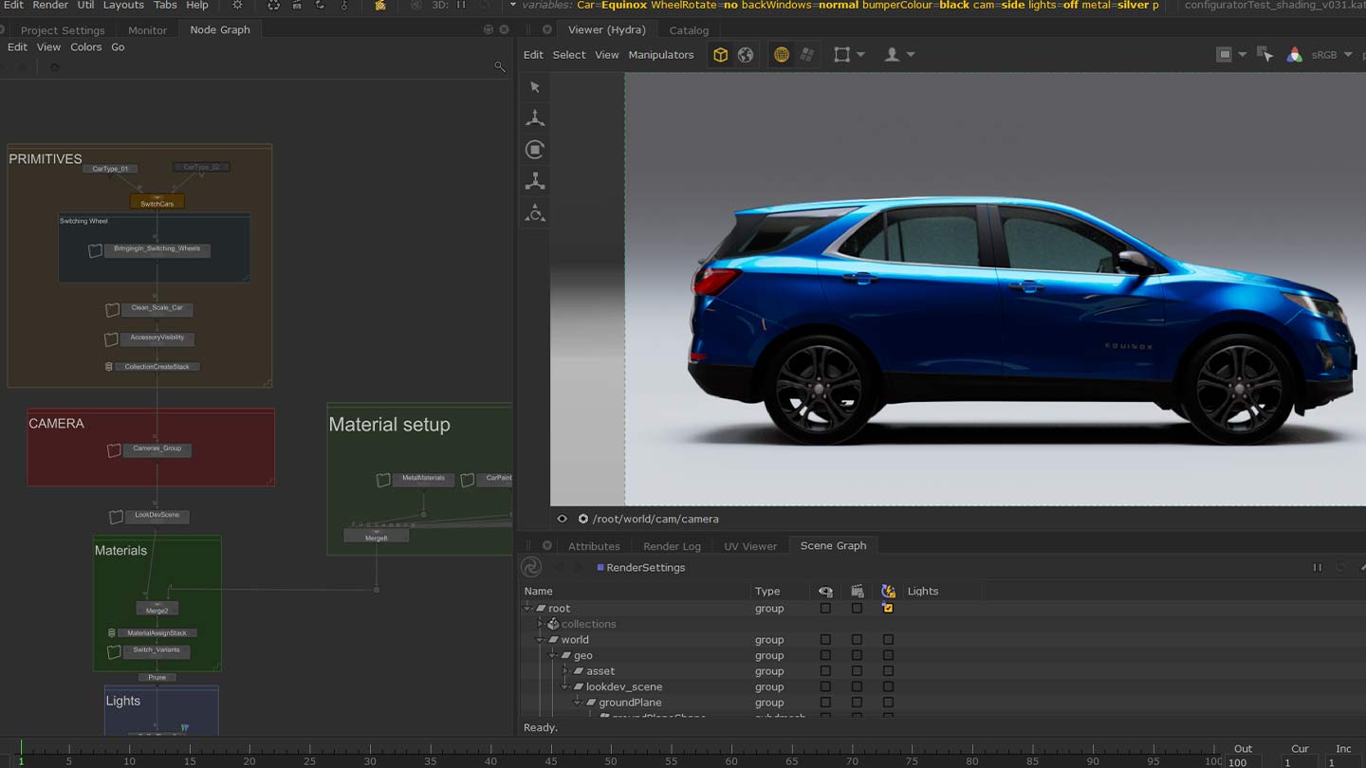Open the sRGB colorspace dropdown
The height and width of the screenshot is (768, 1366).
pos(1332,55)
